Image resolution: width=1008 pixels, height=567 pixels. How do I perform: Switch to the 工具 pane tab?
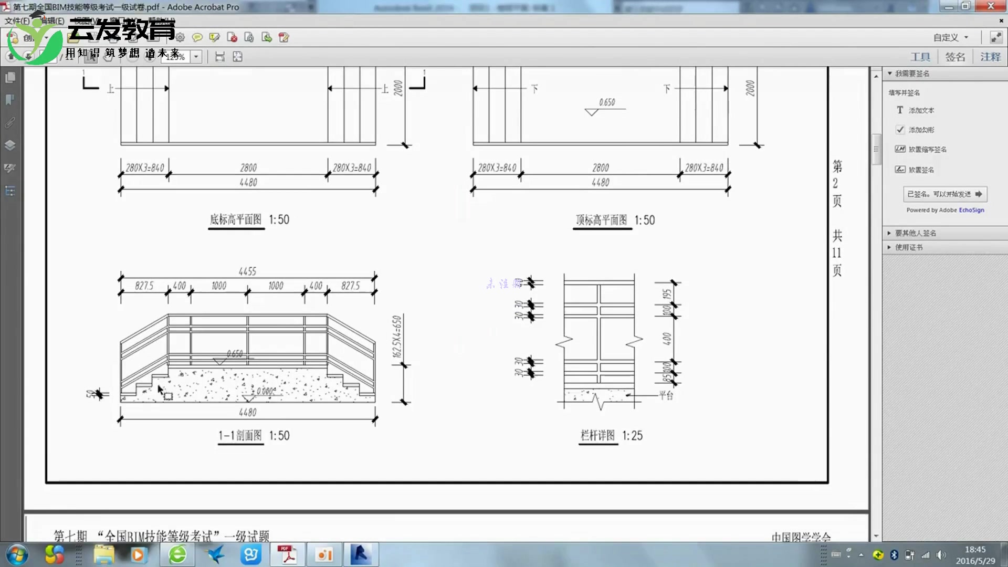point(920,57)
